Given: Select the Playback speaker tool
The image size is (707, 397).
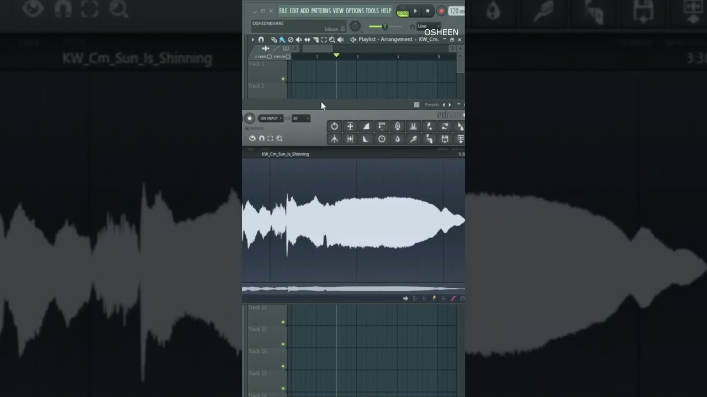Looking at the screenshot, I should [340, 40].
